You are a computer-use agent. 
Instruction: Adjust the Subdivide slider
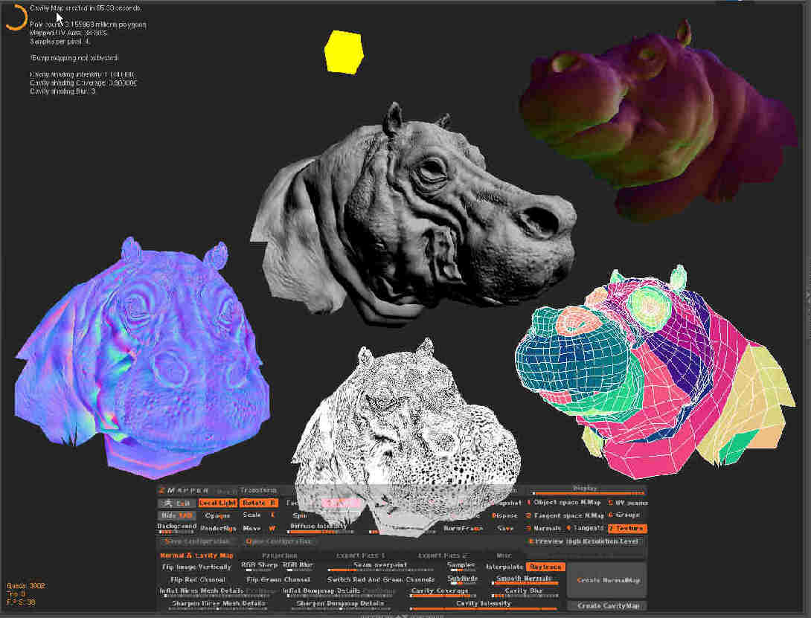point(462,579)
